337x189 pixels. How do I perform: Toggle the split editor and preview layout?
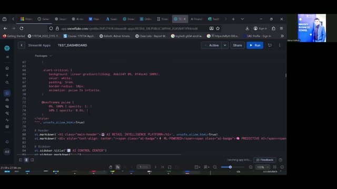[26, 160]
